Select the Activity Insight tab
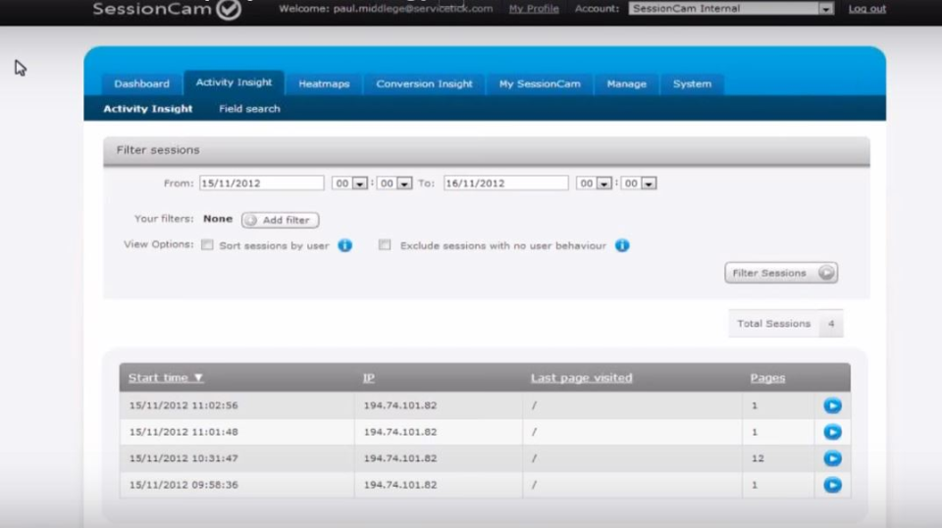942x528 pixels. click(234, 82)
